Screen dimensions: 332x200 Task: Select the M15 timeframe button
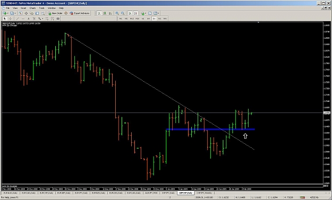(132, 19)
